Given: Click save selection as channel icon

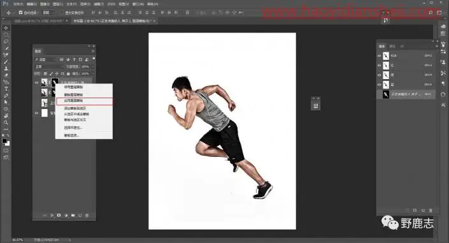Looking at the screenshot, I should [415, 210].
